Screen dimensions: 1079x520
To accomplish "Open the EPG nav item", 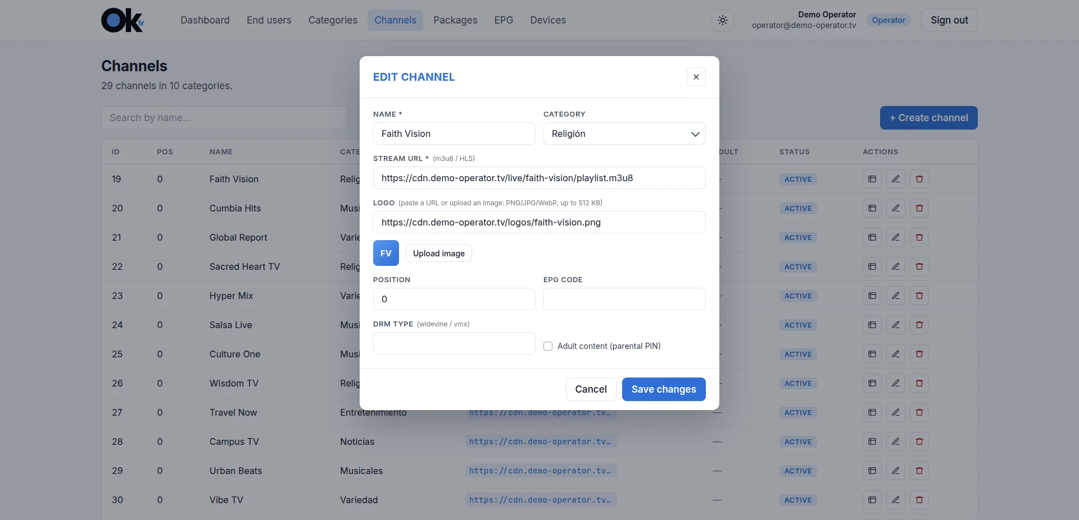I will (x=504, y=20).
